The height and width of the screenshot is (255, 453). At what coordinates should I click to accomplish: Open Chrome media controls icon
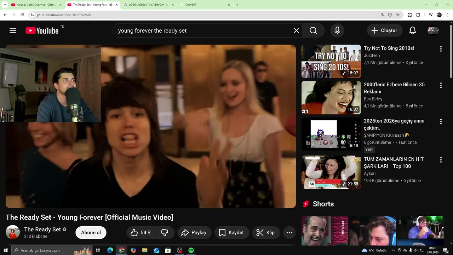click(x=430, y=15)
